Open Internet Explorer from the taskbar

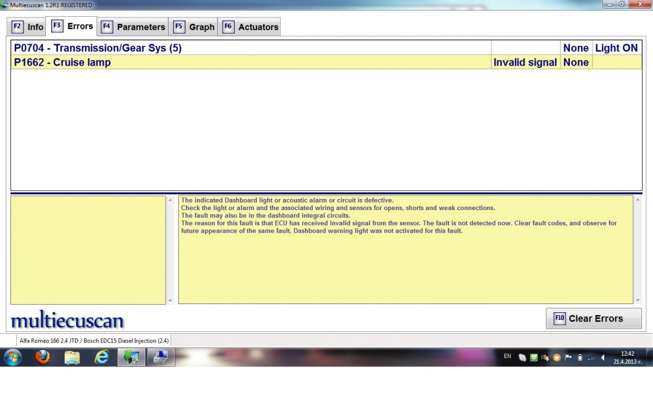pyautogui.click(x=102, y=357)
